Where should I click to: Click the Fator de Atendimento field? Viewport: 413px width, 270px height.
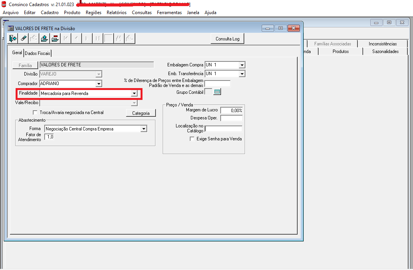click(x=49, y=137)
